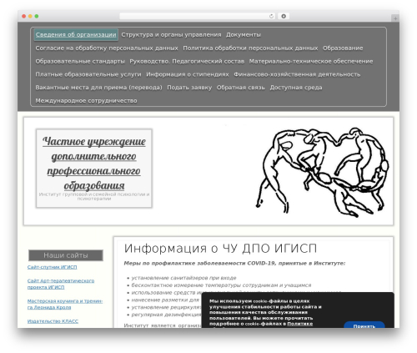The image size is (417, 353).
Task: Open Политика обработки персональных данных
Action: [250, 48]
